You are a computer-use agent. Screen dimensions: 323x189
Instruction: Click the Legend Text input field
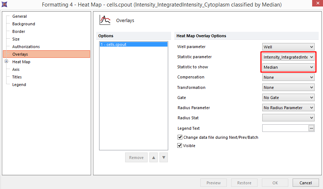(285, 128)
